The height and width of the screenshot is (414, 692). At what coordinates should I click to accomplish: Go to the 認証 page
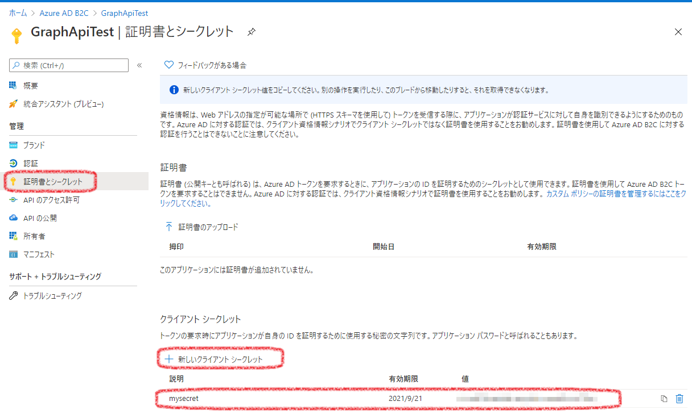click(31, 164)
